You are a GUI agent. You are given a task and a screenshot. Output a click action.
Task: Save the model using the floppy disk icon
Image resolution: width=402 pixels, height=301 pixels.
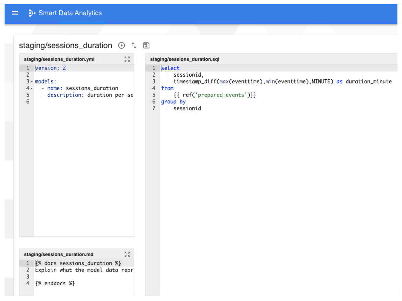[x=146, y=45]
